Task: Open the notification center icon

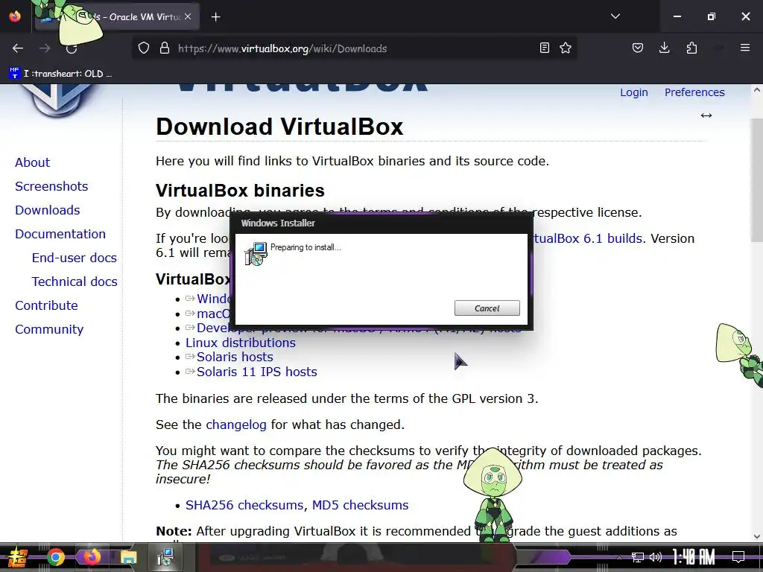Action: point(738,557)
